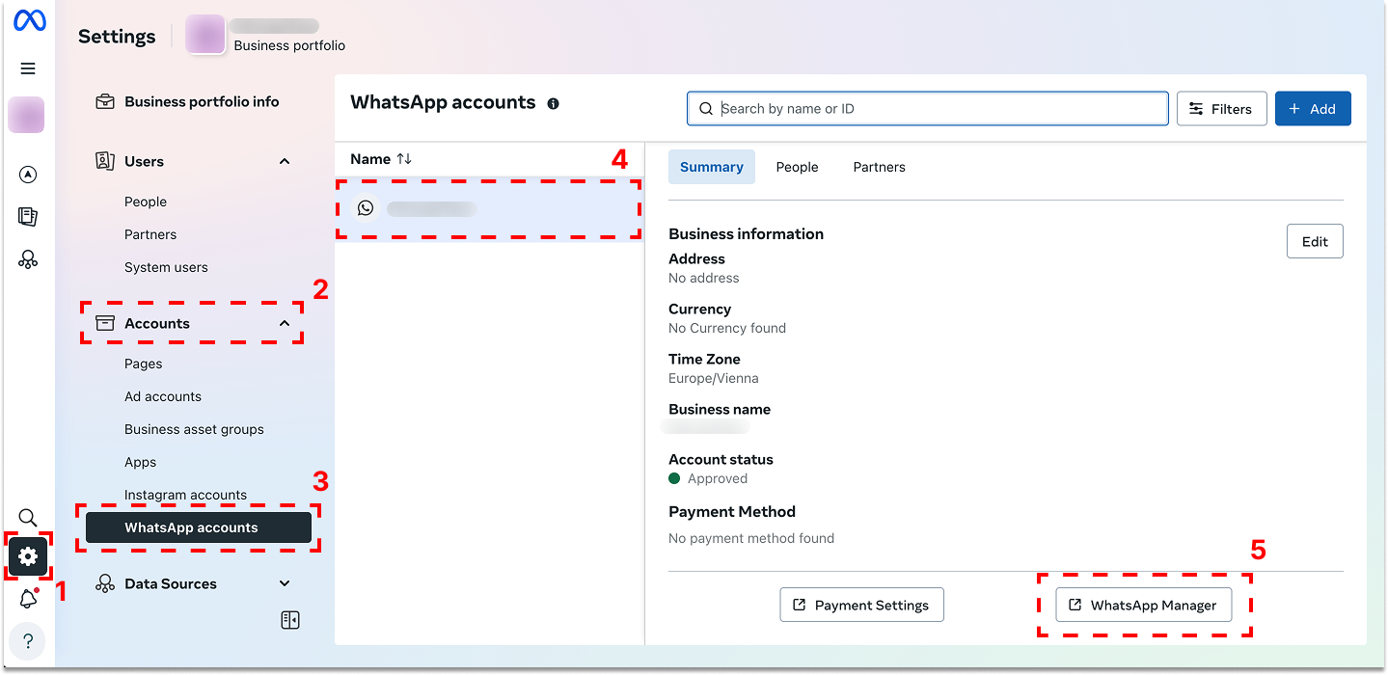Image resolution: width=1388 pixels, height=675 pixels.
Task: Click the magnifier icon in search field
Action: click(x=706, y=109)
